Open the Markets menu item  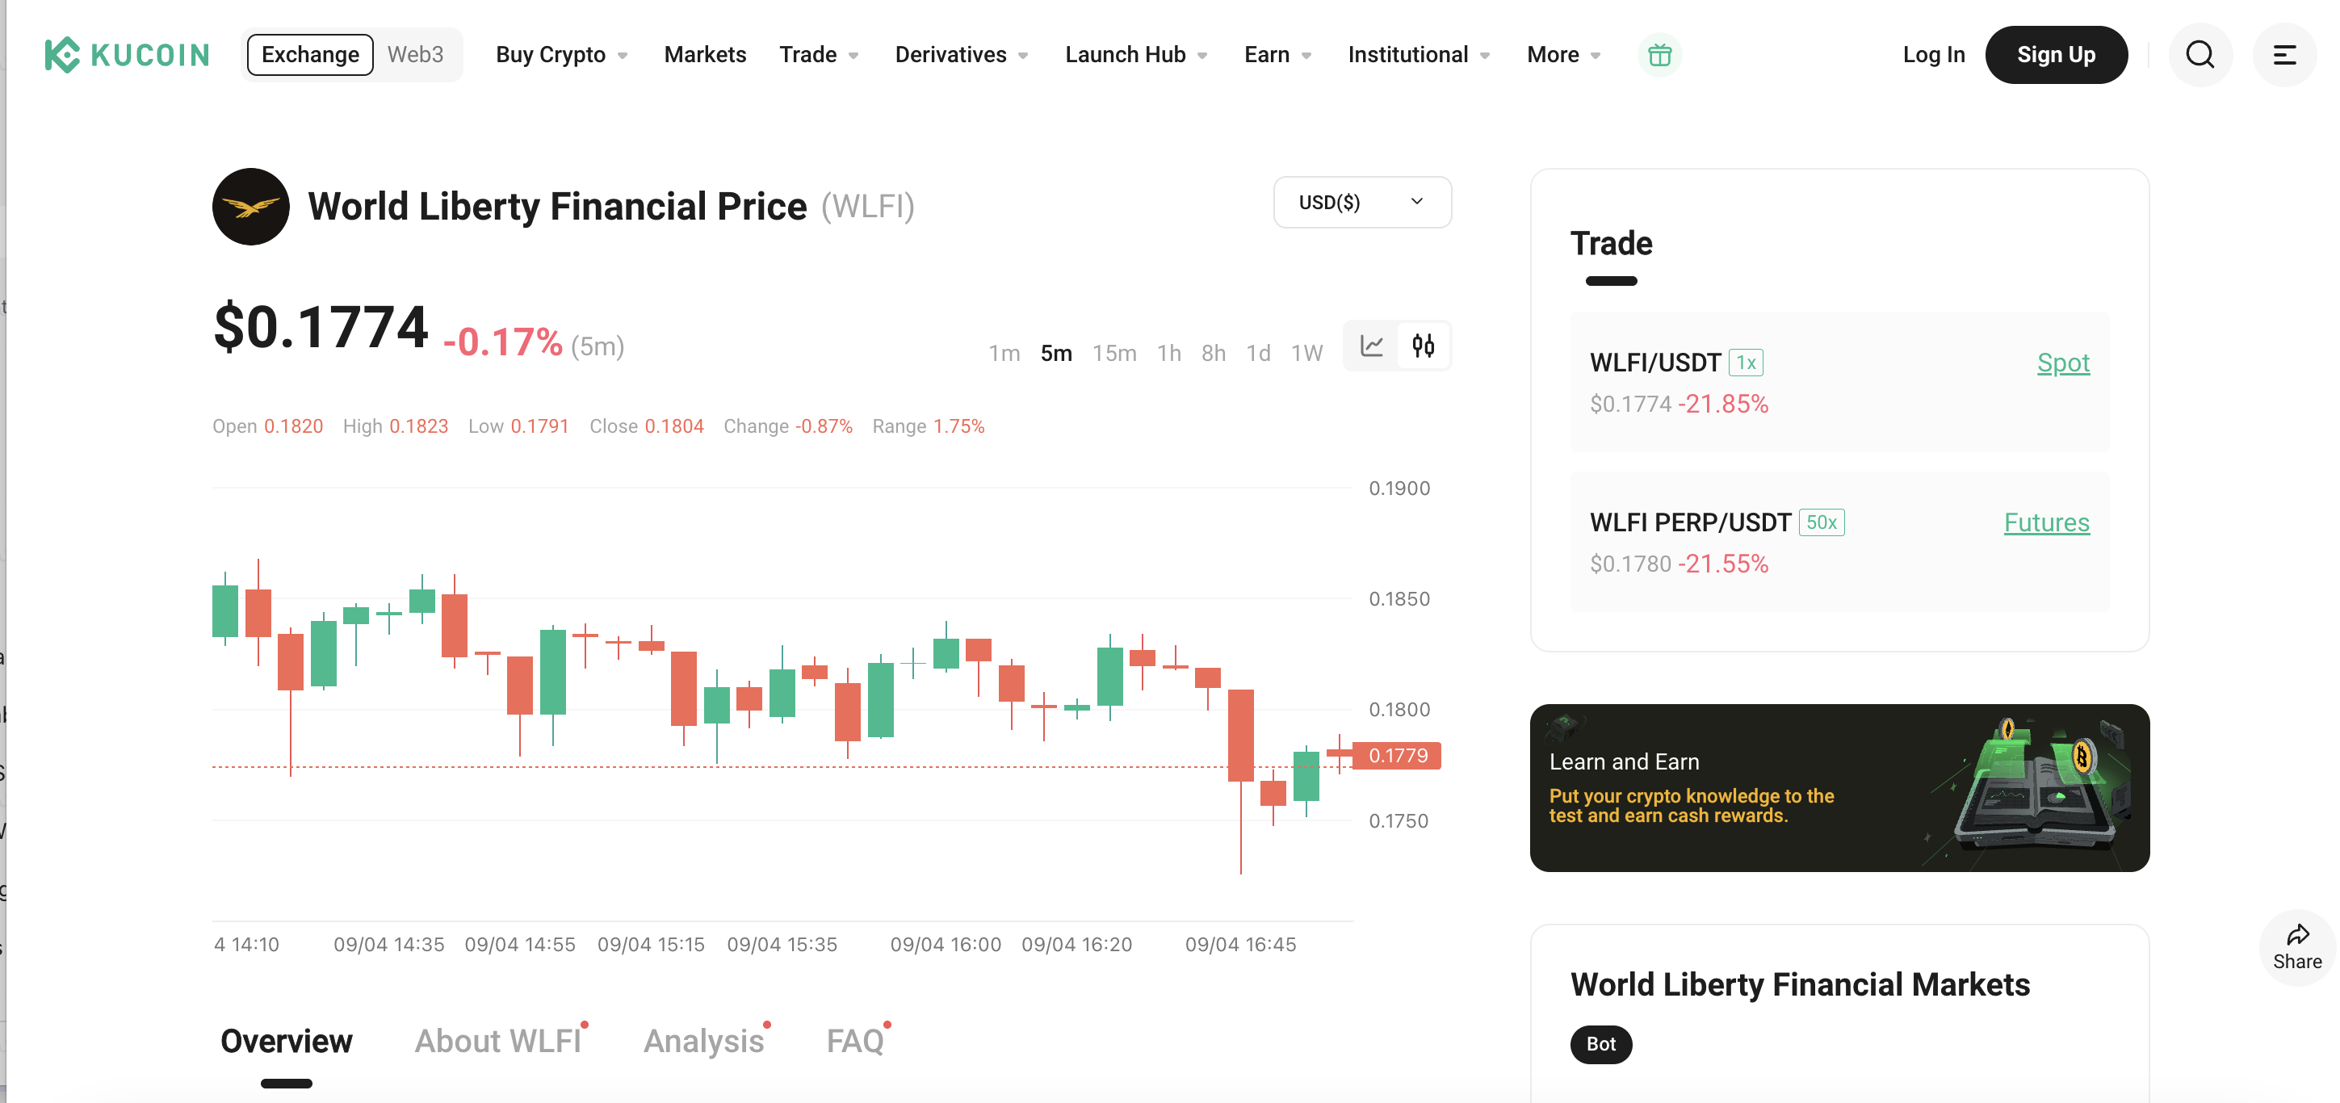point(705,55)
